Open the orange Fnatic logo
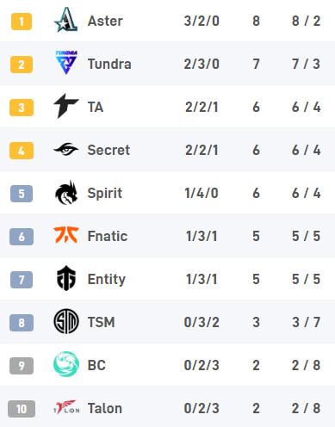This screenshot has height=427, width=335. click(x=66, y=235)
